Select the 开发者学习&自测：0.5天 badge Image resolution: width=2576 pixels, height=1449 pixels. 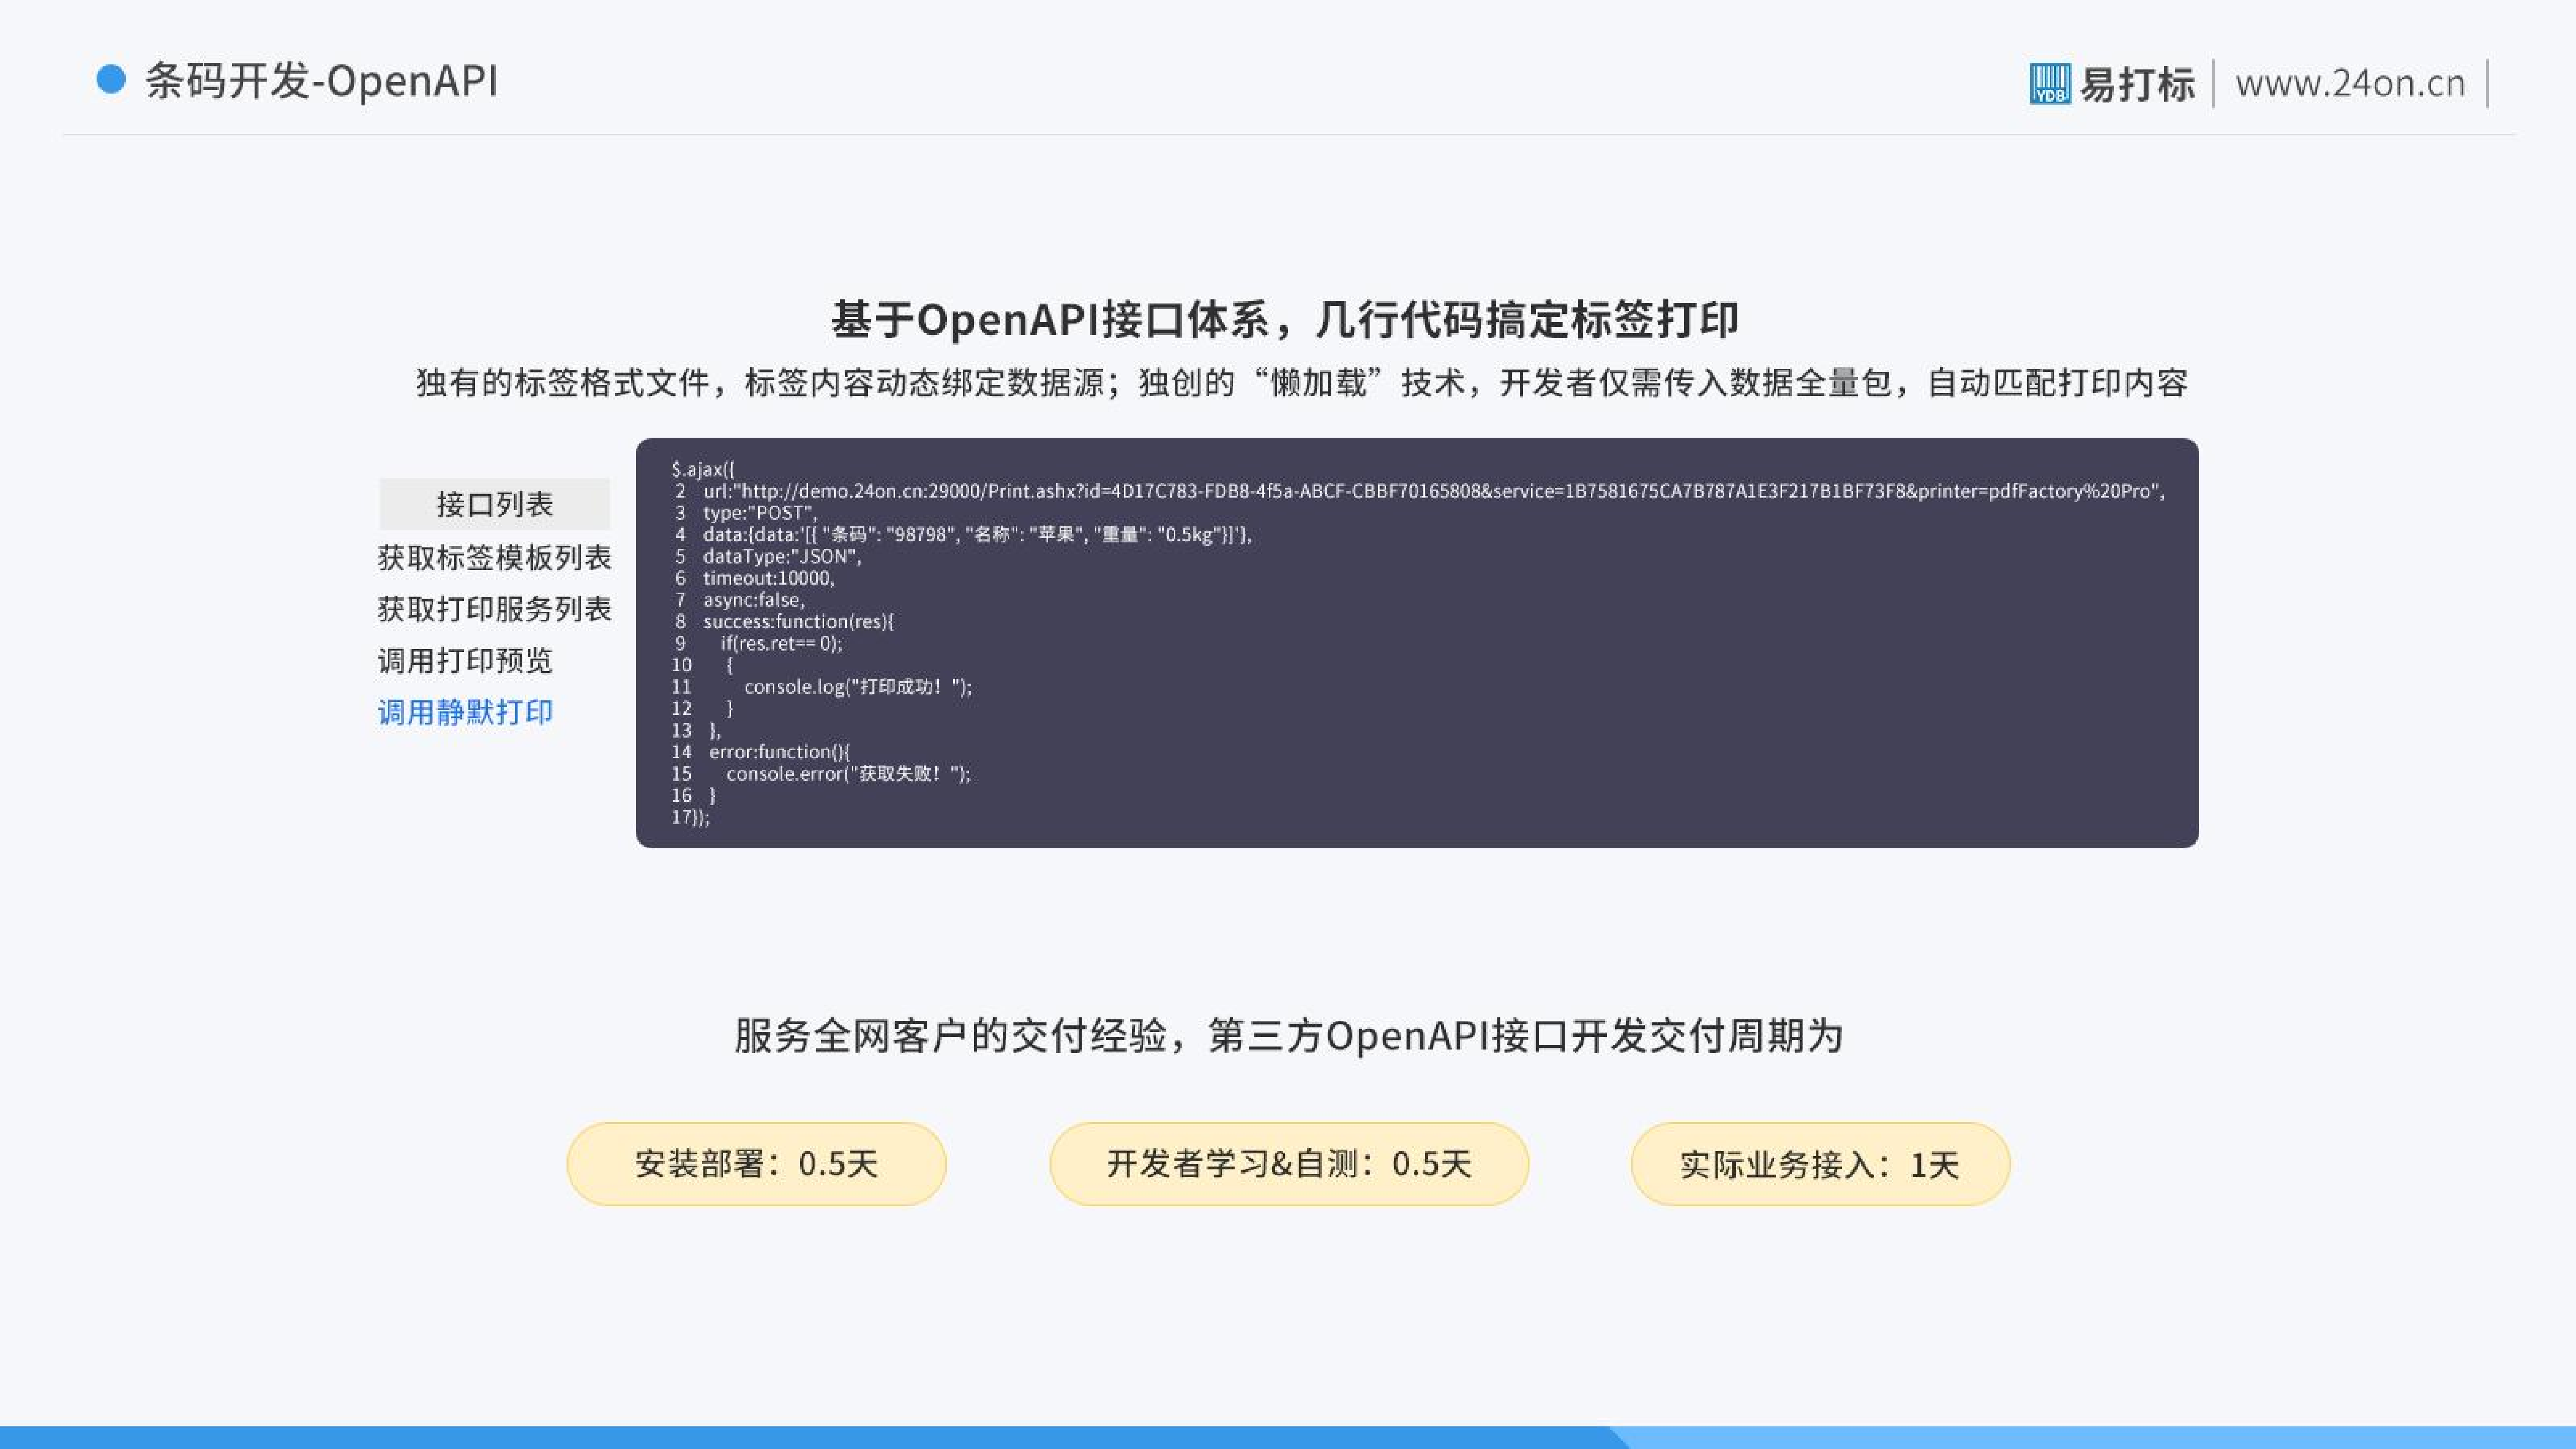pos(1288,1163)
